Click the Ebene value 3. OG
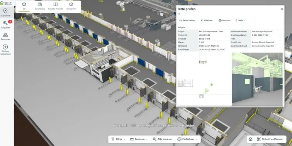The width and height of the screenshot is (292, 146). point(202,42)
